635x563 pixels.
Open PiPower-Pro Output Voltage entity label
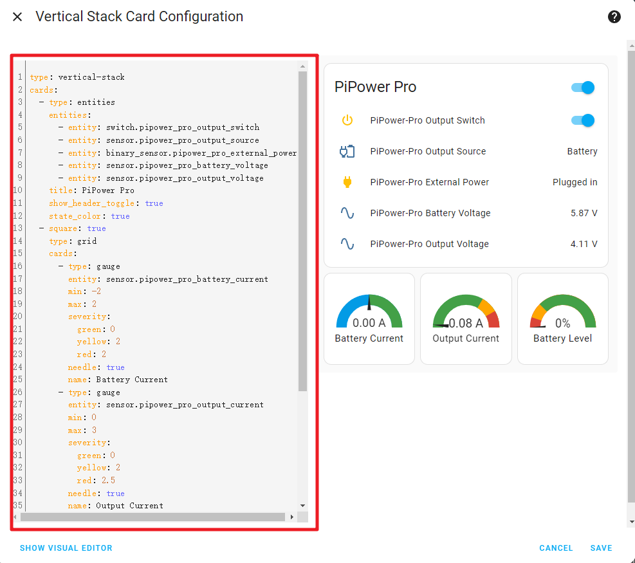tap(429, 244)
